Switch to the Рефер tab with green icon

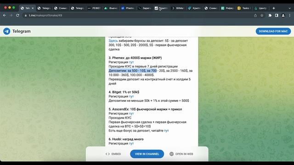point(227,8)
